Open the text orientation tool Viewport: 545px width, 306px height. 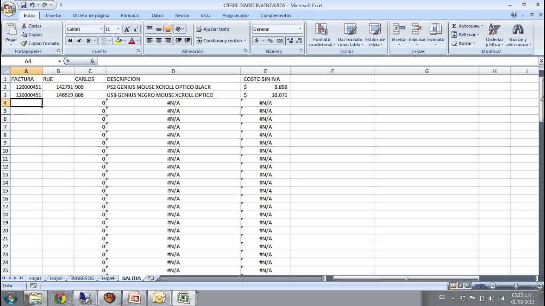[180, 29]
